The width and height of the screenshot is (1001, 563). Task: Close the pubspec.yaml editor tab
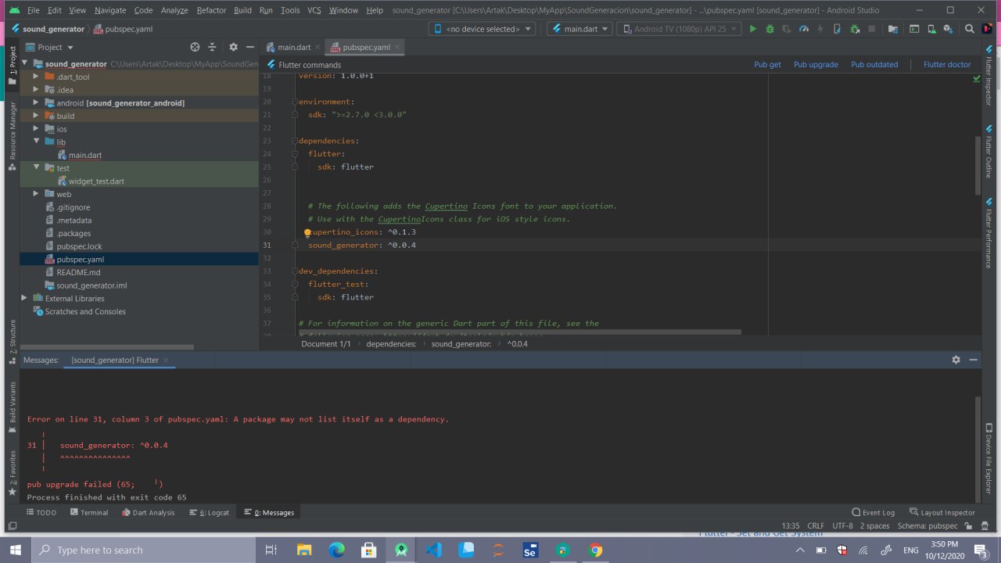pos(397,47)
